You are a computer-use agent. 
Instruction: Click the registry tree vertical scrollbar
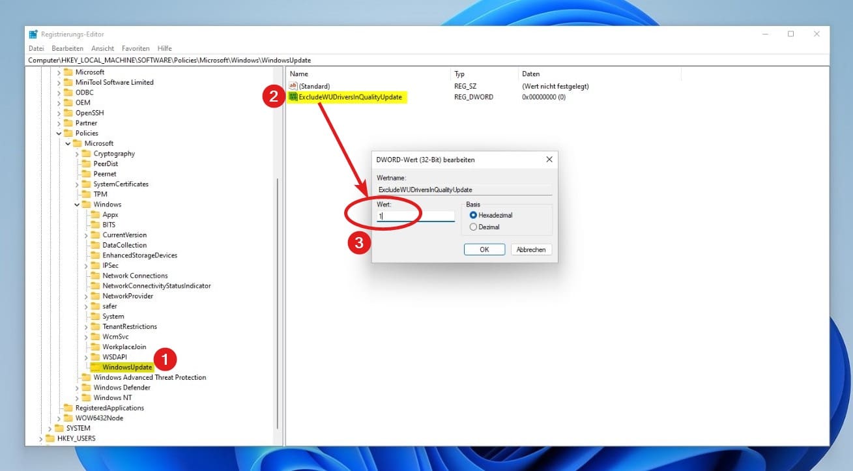[x=278, y=293]
